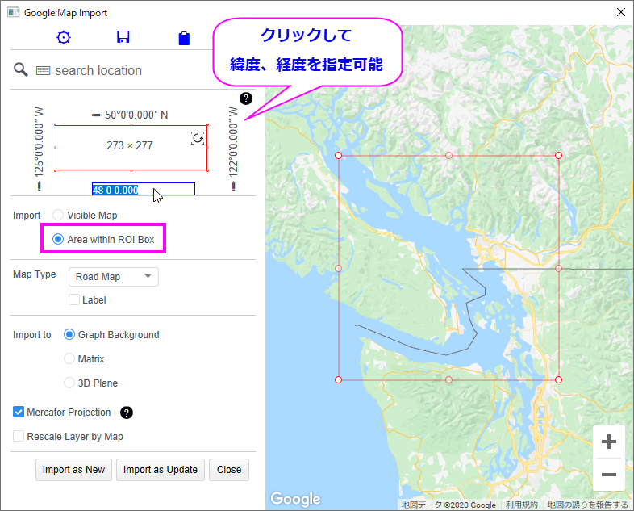The height and width of the screenshot is (511, 634).
Task: Enable Rescale Layer by Map checkbox
Action: pos(19,436)
